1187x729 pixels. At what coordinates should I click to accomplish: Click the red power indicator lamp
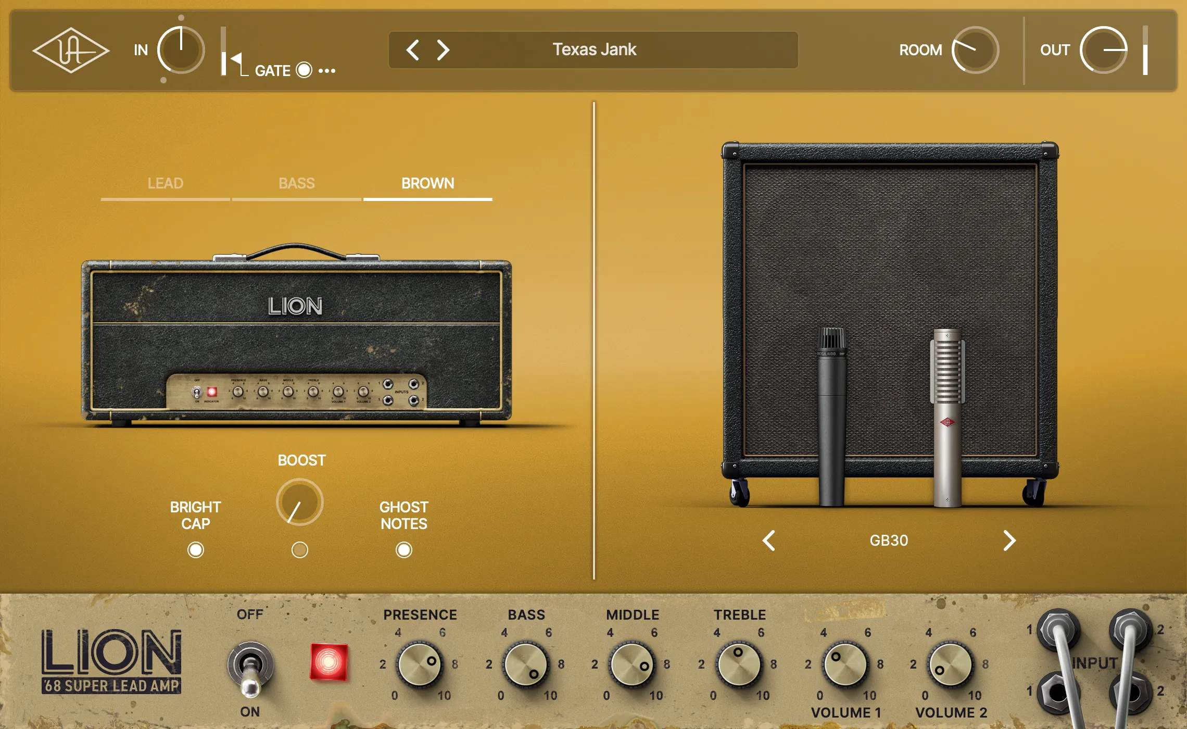(x=328, y=662)
